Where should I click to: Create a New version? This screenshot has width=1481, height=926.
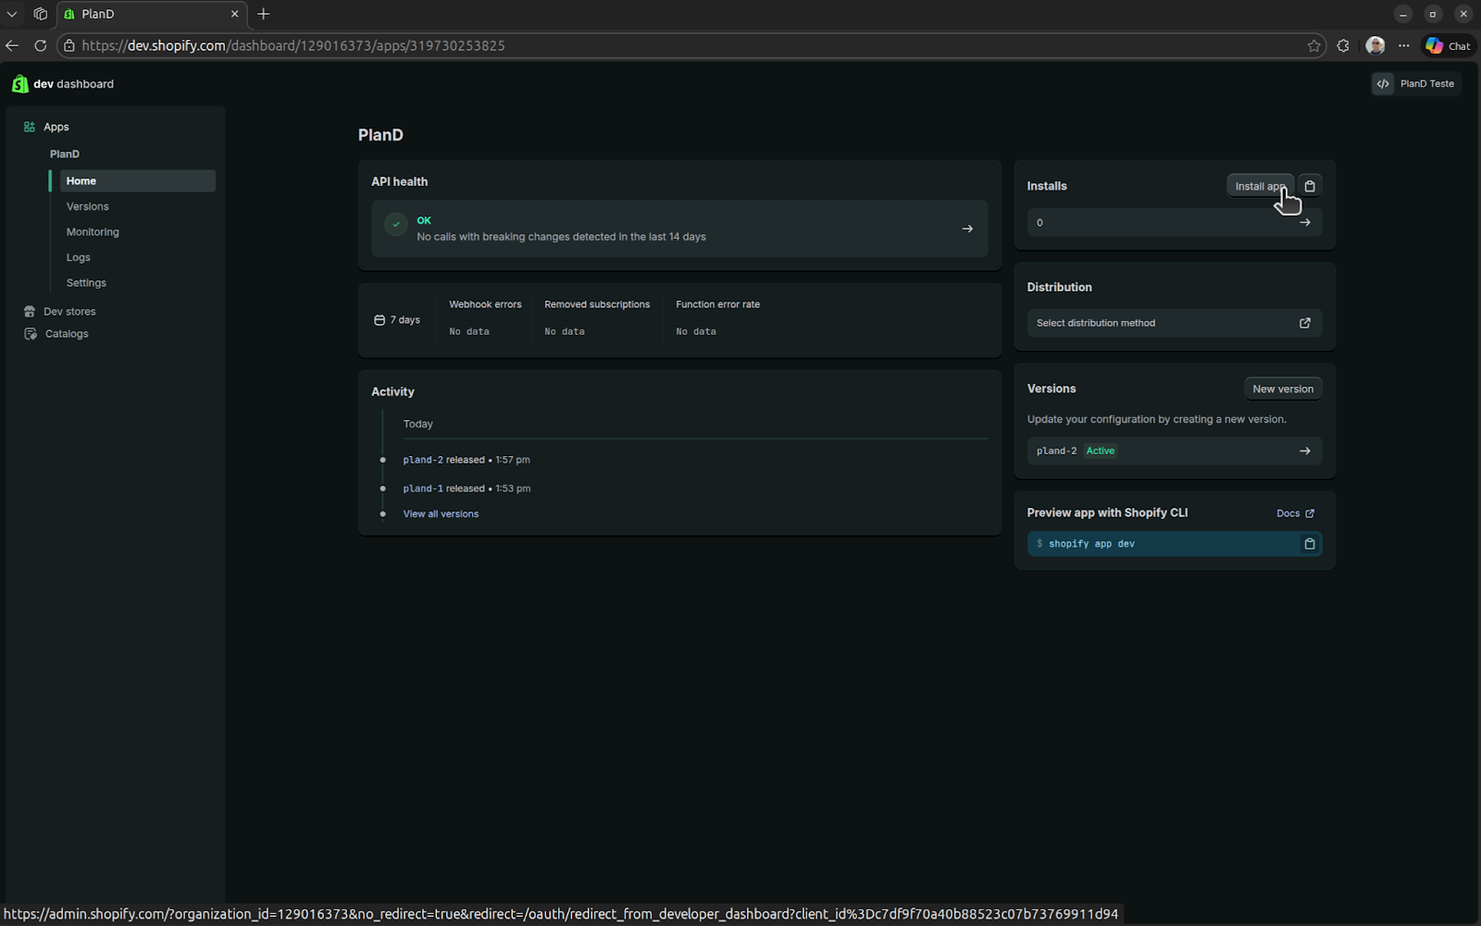tap(1283, 389)
